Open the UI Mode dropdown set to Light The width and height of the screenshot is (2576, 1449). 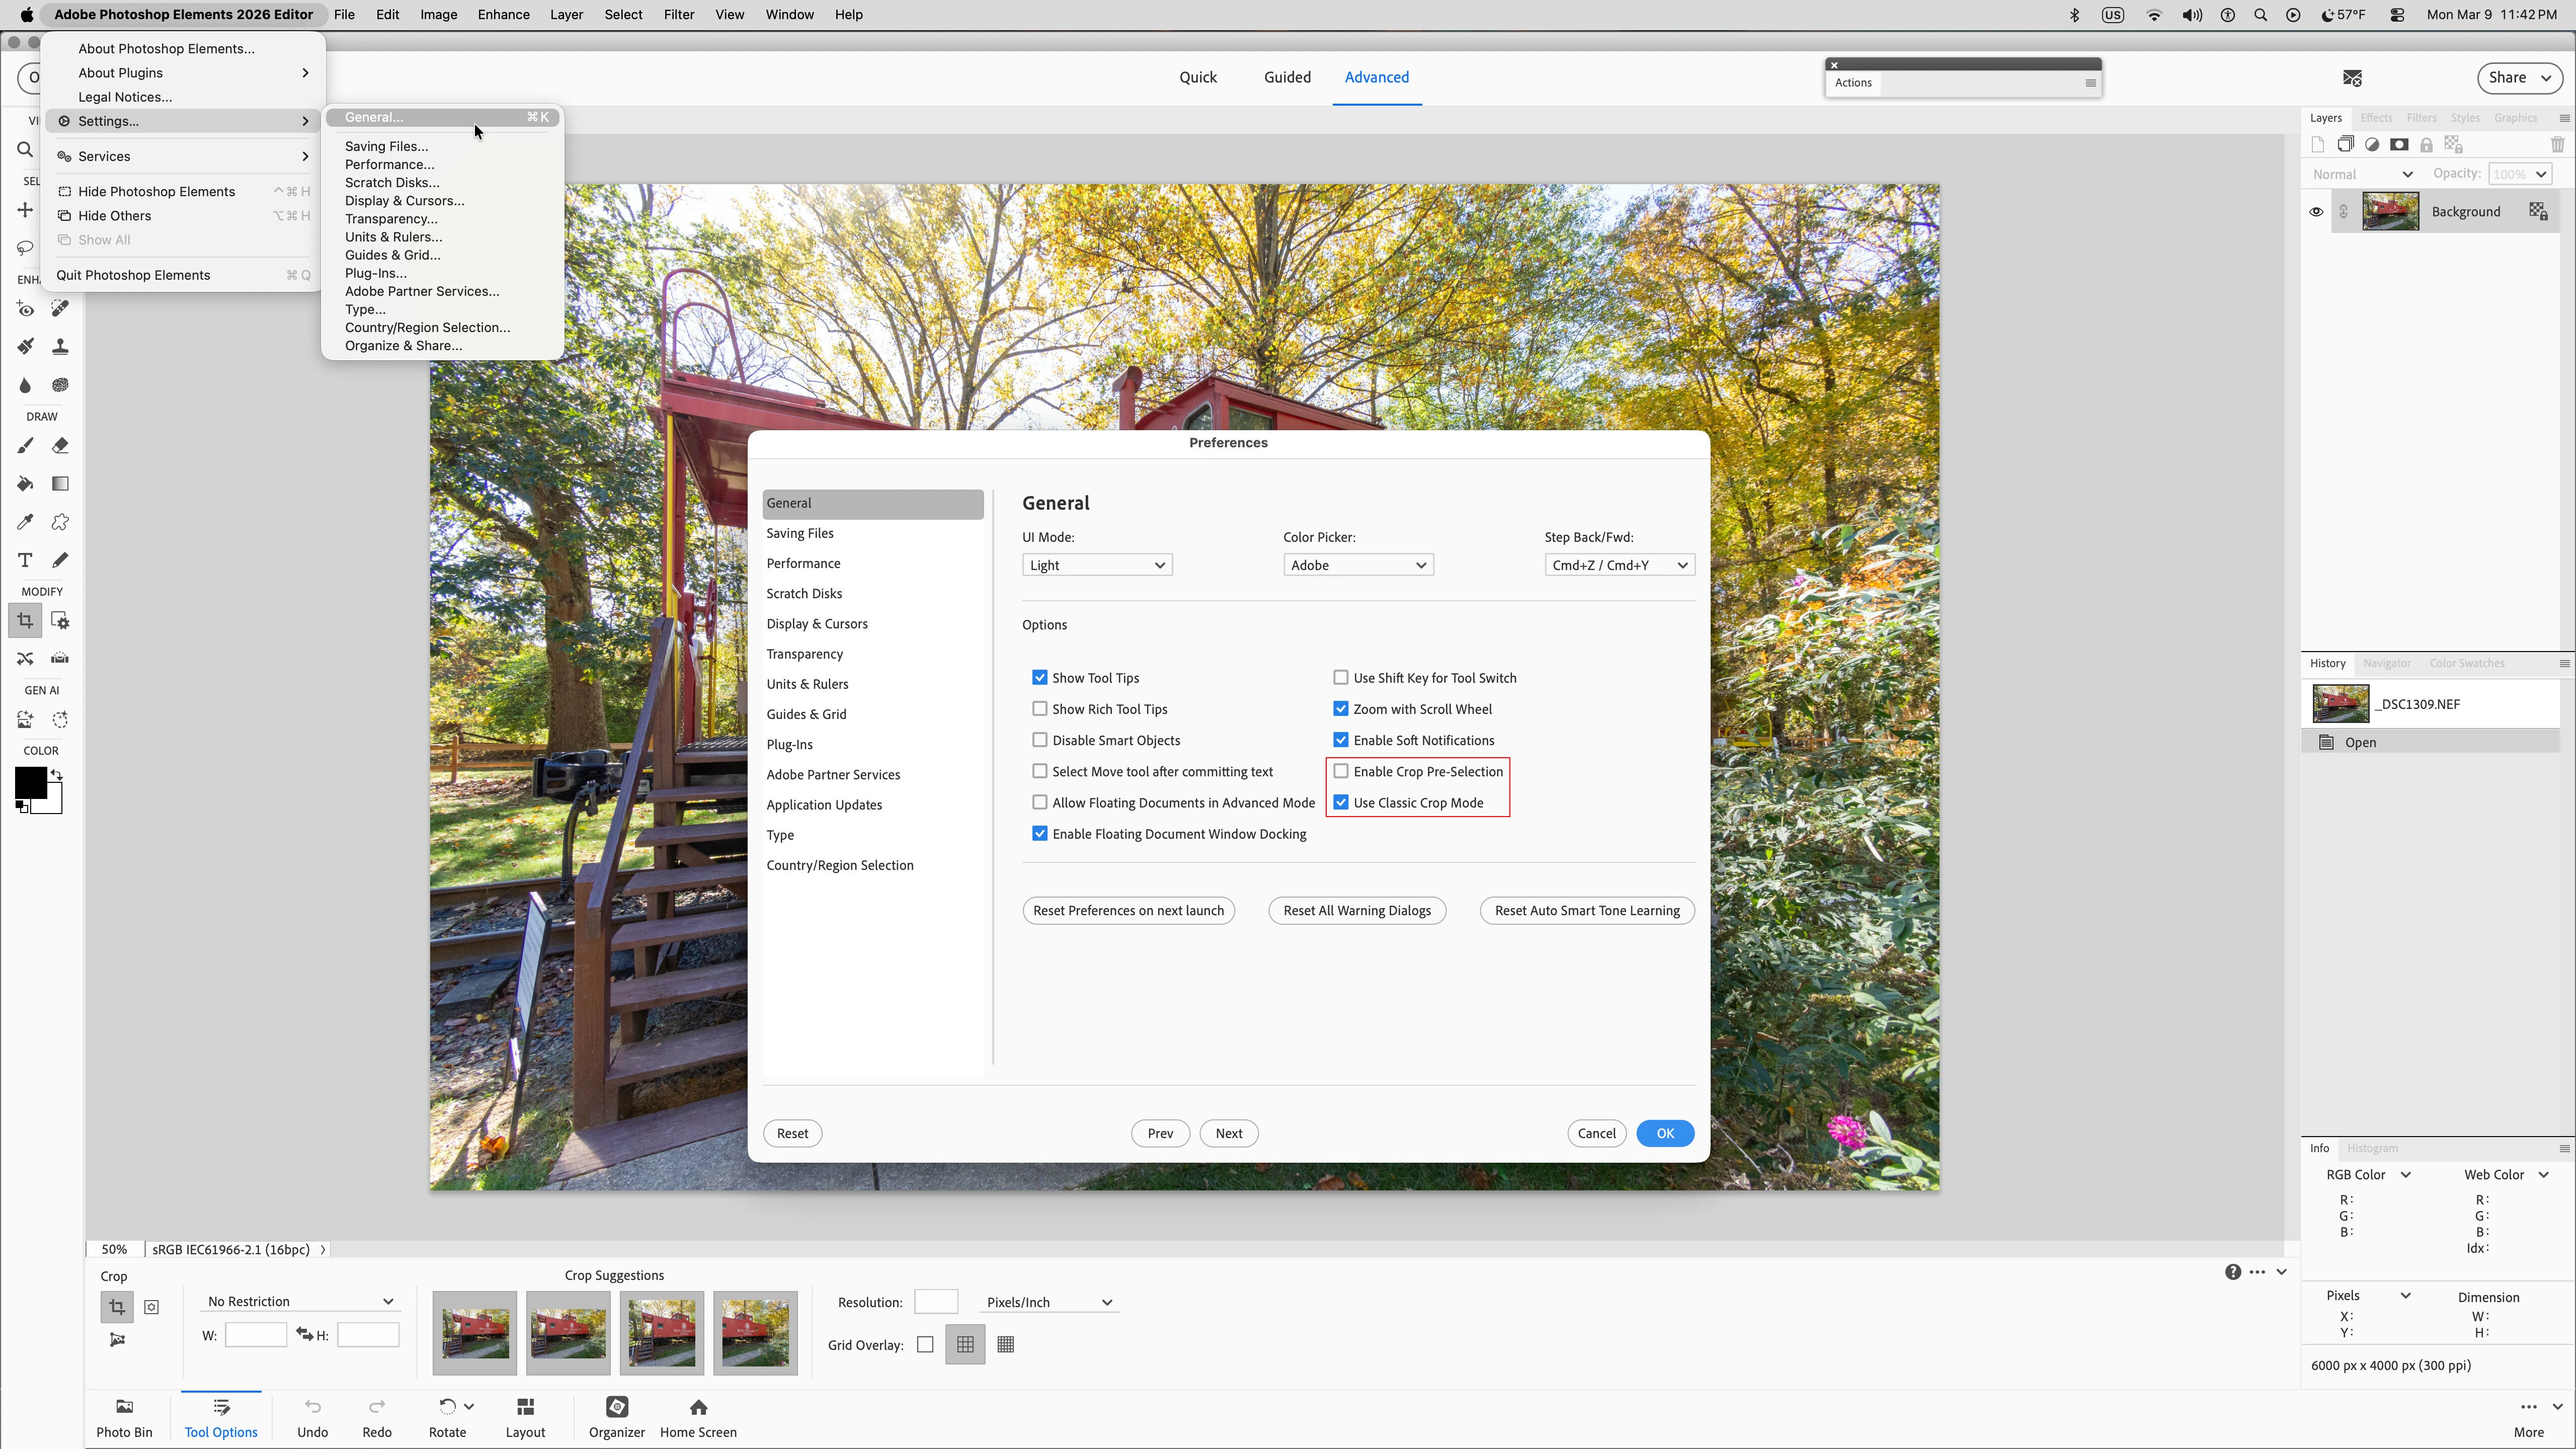click(x=1096, y=565)
